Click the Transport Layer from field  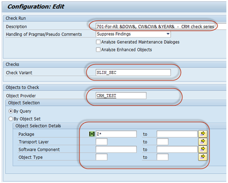click(102, 142)
